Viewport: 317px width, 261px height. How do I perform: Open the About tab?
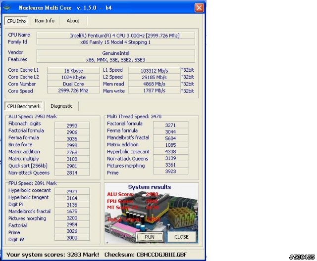(x=73, y=21)
